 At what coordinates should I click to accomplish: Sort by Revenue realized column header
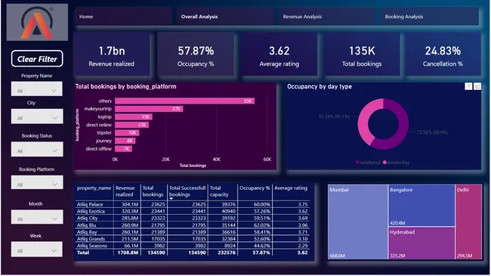coord(125,191)
